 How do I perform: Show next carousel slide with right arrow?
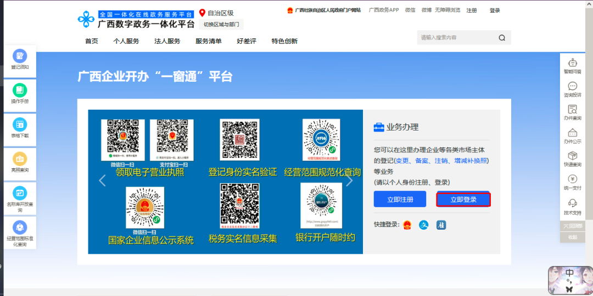[349, 181]
